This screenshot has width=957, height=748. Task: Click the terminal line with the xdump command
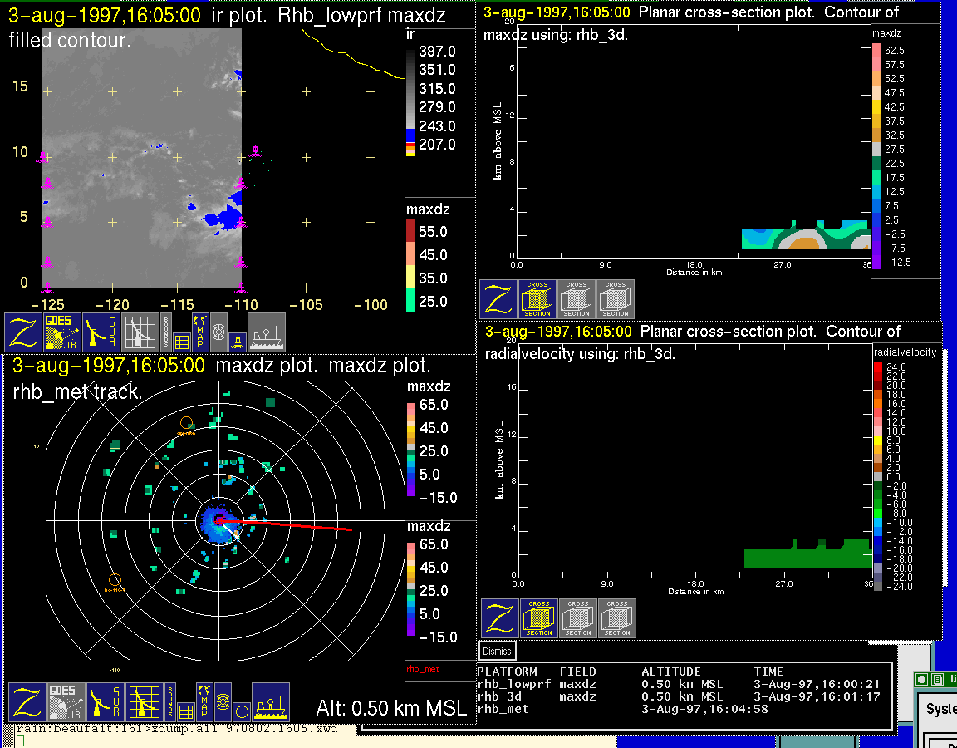pos(181,728)
